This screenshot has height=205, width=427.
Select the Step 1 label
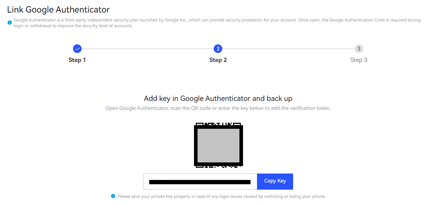click(77, 60)
